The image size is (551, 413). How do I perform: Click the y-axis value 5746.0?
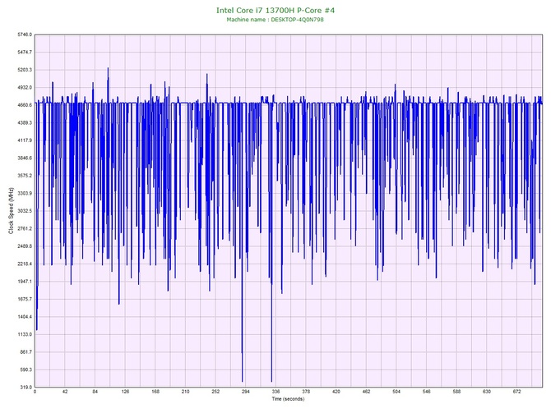click(x=24, y=34)
